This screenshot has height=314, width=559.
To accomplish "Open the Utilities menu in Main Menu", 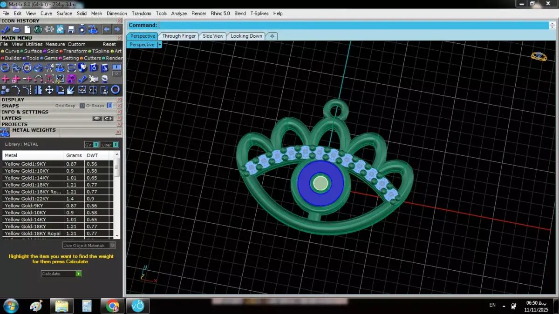I will (34, 44).
